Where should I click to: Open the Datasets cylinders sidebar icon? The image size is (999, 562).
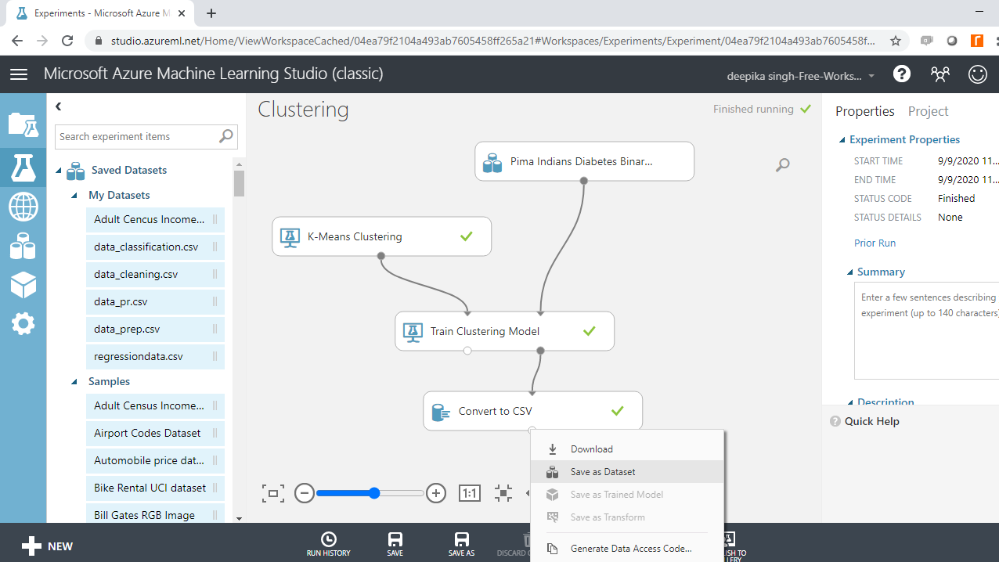[23, 246]
